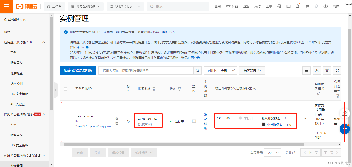Open the 按量付费 link
352x167 pixels.
(82, 48)
